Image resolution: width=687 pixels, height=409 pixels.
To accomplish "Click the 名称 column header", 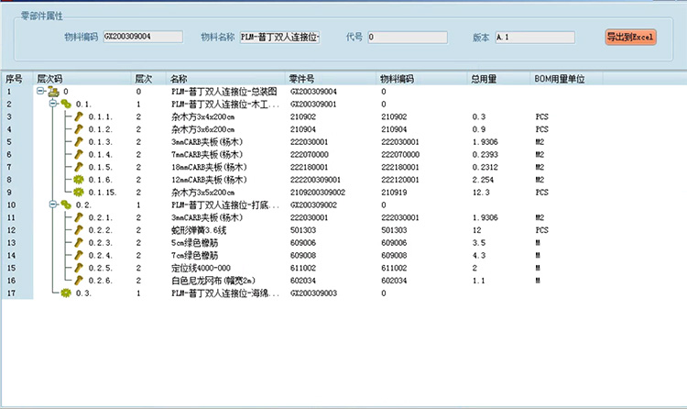I will click(x=179, y=80).
